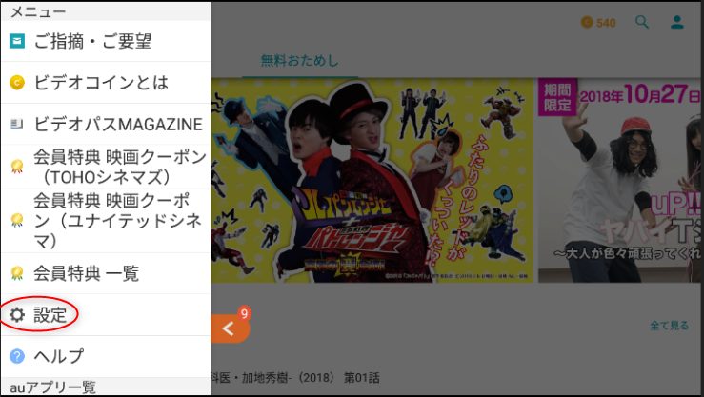
Task: Click the 加地秀樹 (2018) 第01話 title text
Action: point(295,378)
